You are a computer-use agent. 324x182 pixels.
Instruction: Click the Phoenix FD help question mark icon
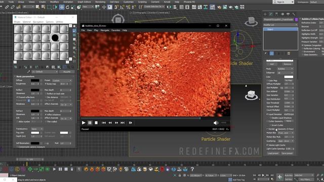192,169
